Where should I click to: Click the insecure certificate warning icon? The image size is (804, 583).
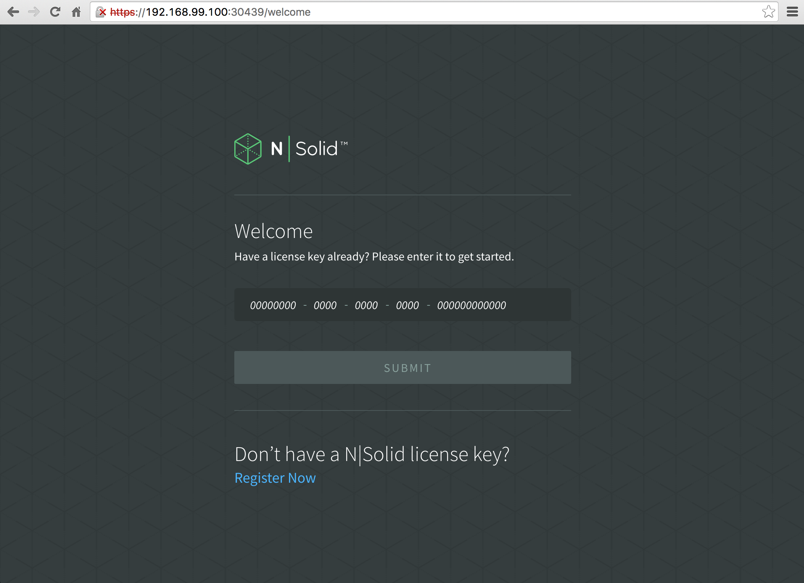pyautogui.click(x=101, y=12)
